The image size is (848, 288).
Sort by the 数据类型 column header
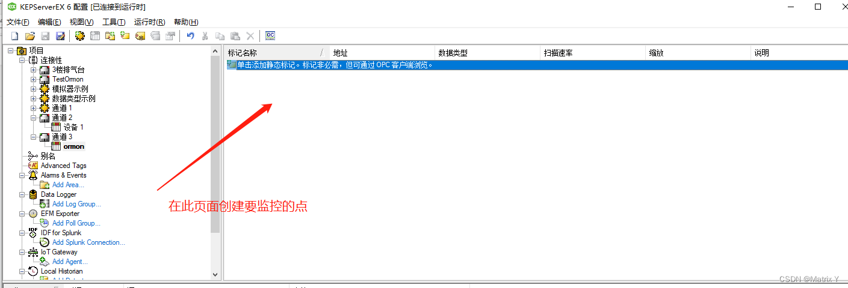[488, 53]
